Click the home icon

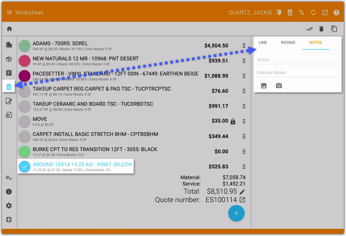[x=10, y=29]
